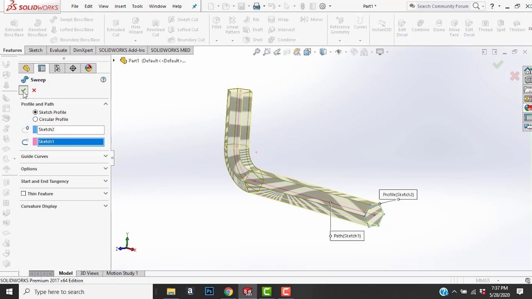
Task: Switch to the Evaluate tab
Action: [x=58, y=50]
